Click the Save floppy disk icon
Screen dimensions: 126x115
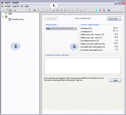click(10, 10)
